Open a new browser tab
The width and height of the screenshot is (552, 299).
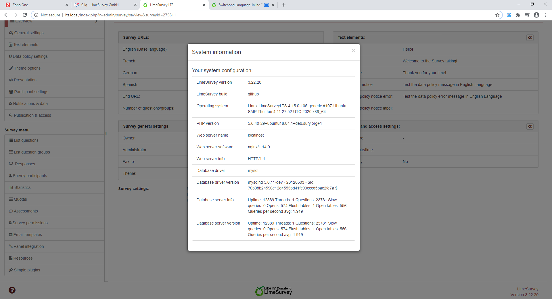284,5
